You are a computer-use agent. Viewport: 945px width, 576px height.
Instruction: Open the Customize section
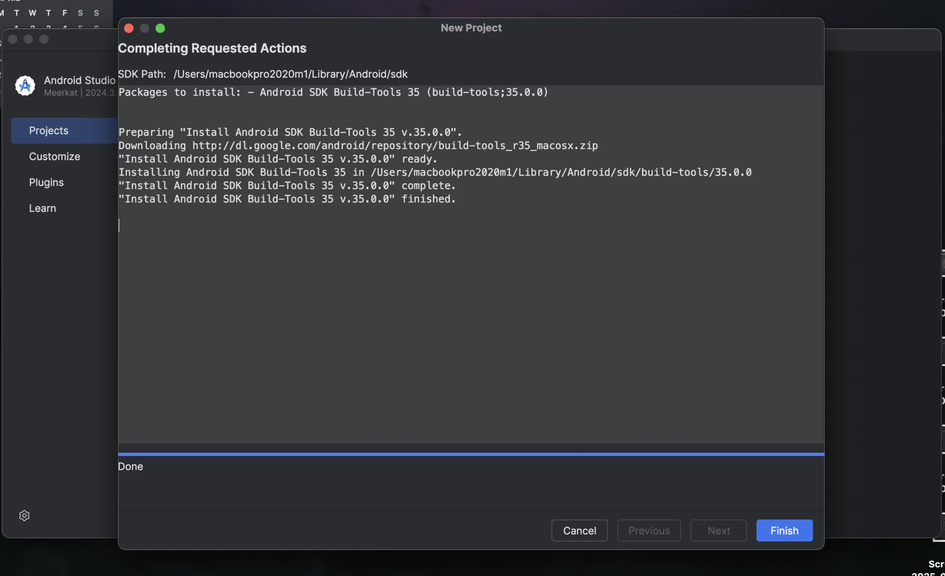coord(55,156)
